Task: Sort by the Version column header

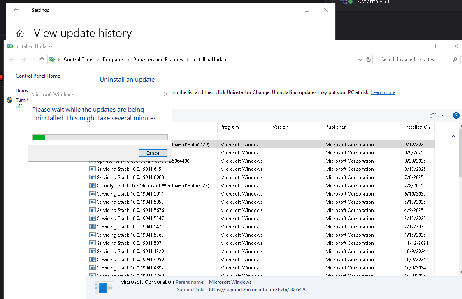Action: click(x=296, y=127)
